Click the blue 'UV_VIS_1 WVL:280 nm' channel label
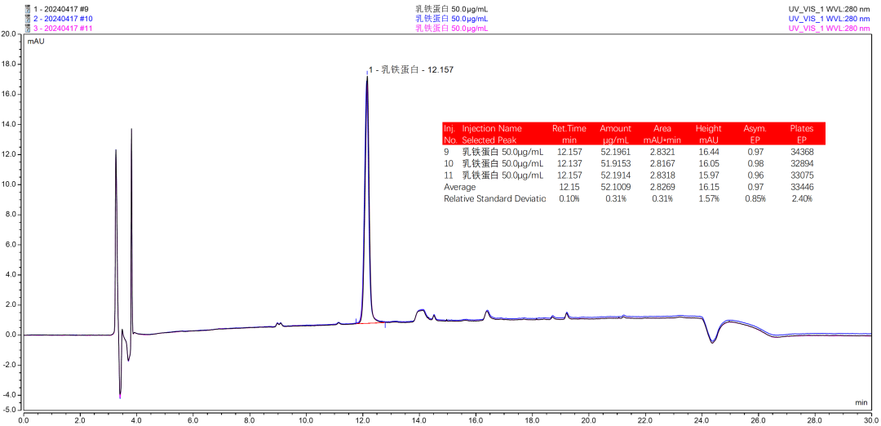The height and width of the screenshot is (426, 881). tap(830, 19)
